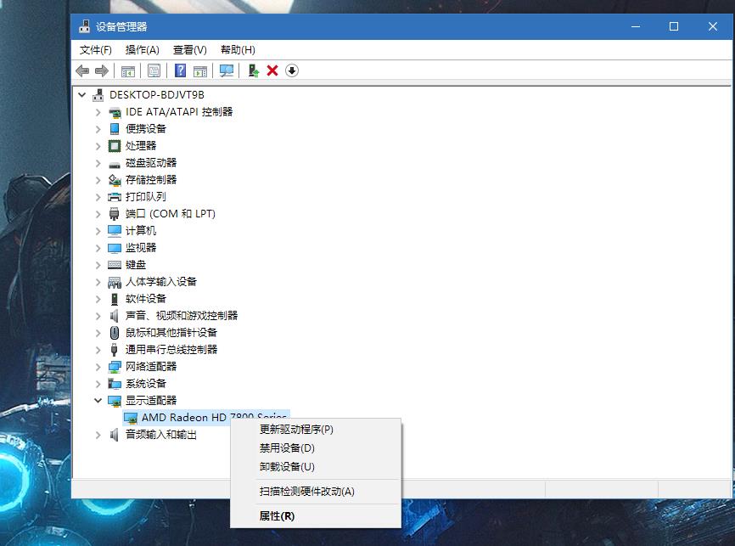Screen dimensions: 735x546
Task: Select the 键盘 device category
Action: pyautogui.click(x=136, y=264)
